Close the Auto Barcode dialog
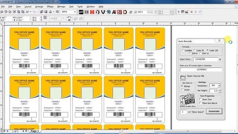This screenshot has height=134, width=238. 219,41
